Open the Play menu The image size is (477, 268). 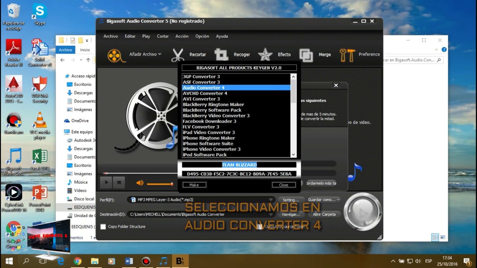coord(146,36)
